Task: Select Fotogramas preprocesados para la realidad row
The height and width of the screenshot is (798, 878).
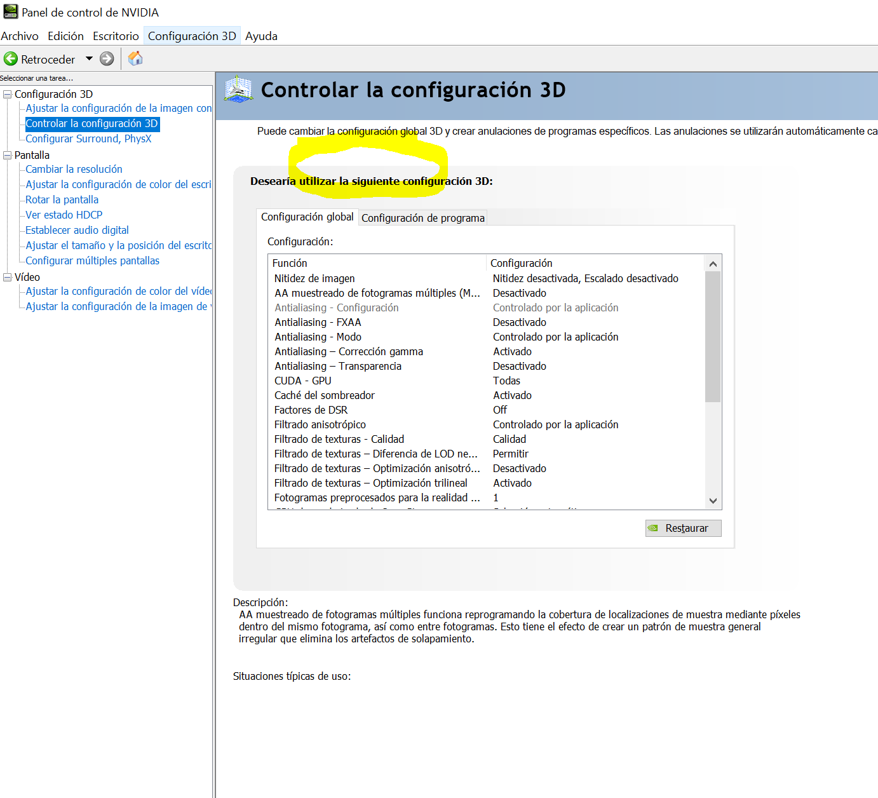Action: point(487,497)
